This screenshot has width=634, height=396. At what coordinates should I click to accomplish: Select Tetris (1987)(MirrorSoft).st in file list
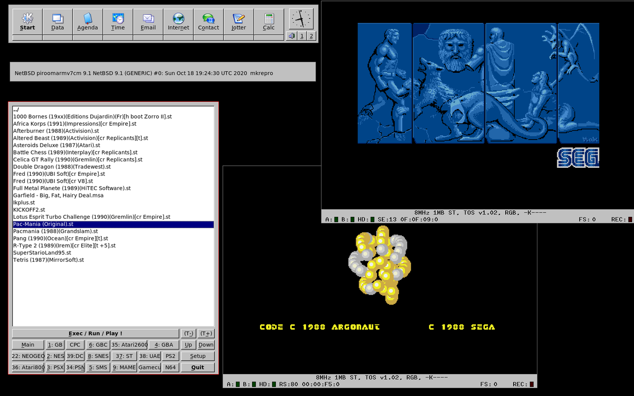49,260
